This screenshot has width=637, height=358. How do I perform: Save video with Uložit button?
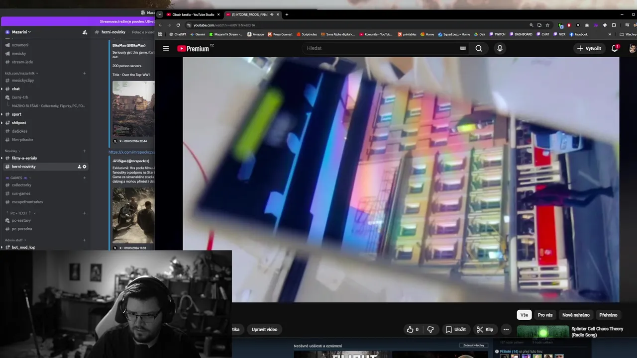[455, 329]
